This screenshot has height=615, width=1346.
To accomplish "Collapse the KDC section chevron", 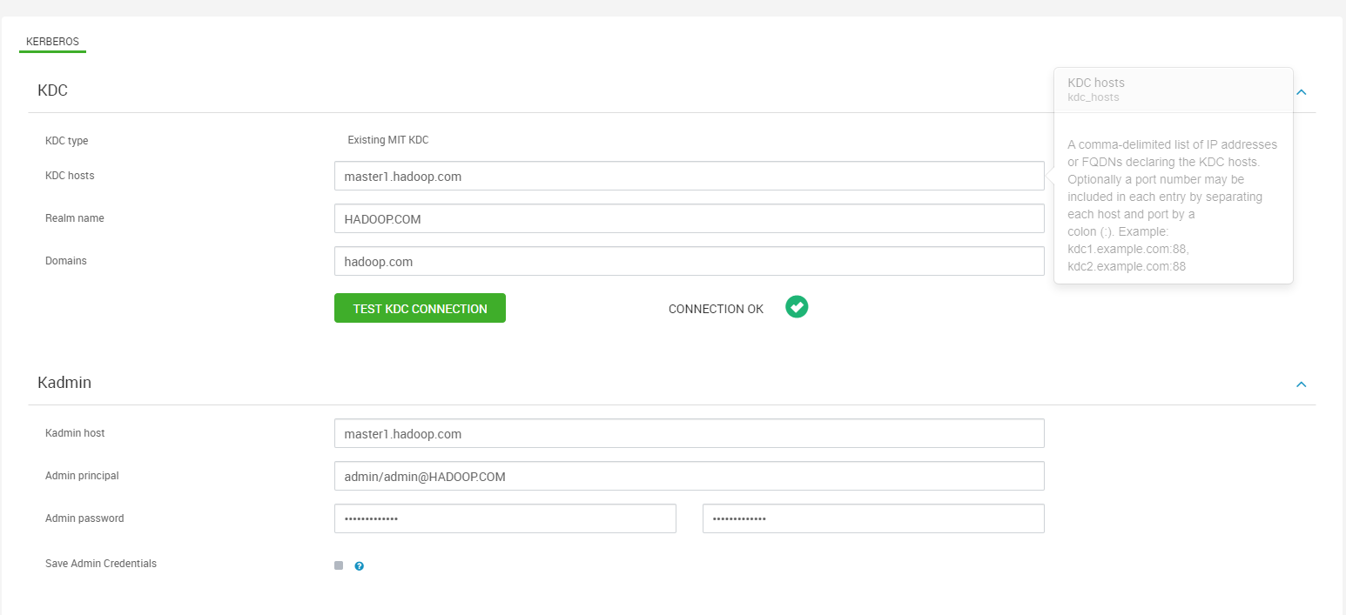I will 1301,91.
